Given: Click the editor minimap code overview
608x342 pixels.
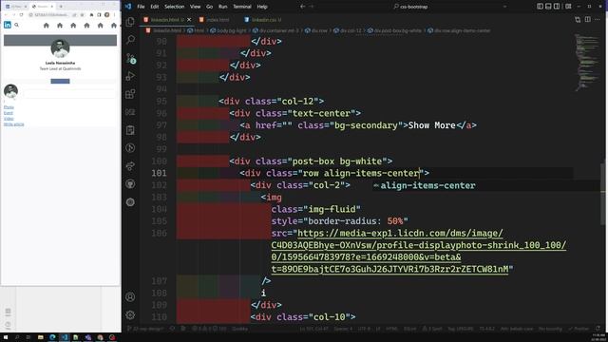Looking at the screenshot, I should [586, 62].
